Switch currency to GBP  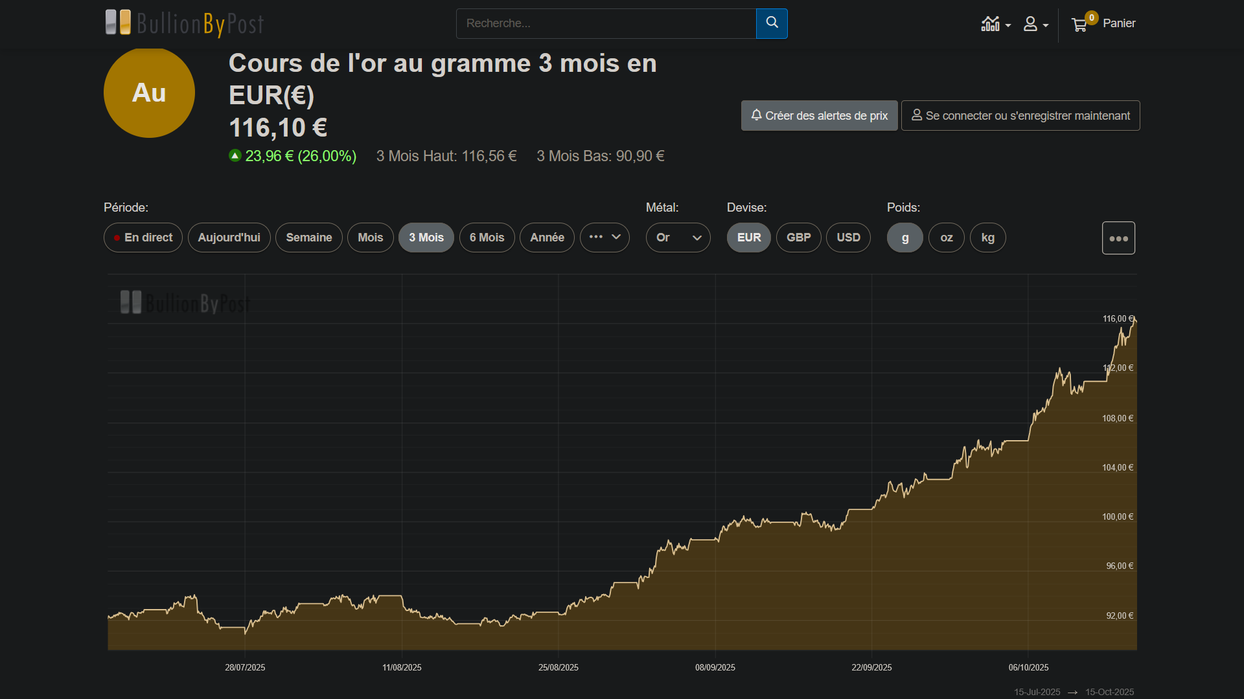(x=798, y=238)
